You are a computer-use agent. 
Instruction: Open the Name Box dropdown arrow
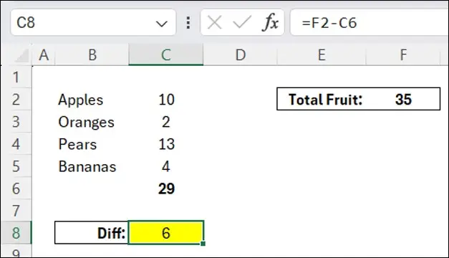coord(162,24)
